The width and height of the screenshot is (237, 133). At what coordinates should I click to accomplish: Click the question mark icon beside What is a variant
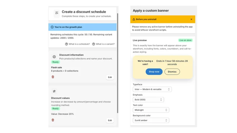(x=94, y=44)
